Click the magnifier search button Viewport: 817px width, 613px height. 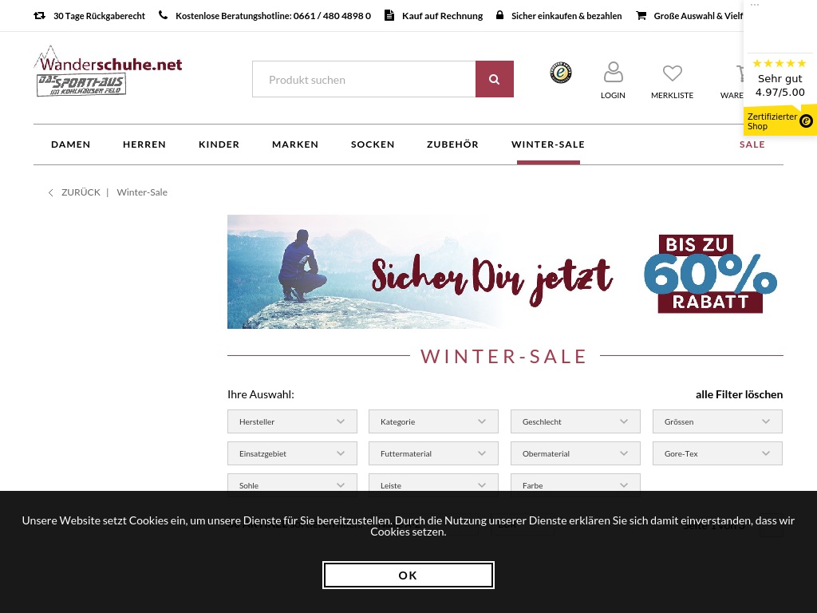(x=494, y=79)
